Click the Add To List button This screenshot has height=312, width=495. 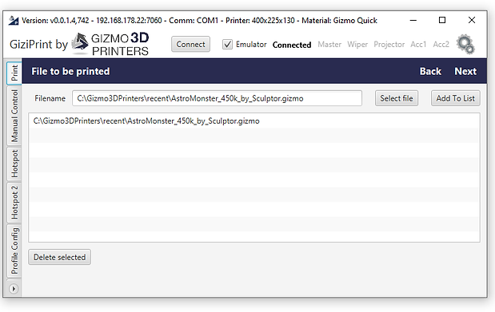(x=456, y=98)
